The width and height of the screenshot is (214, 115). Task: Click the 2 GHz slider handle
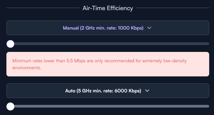(10, 44)
